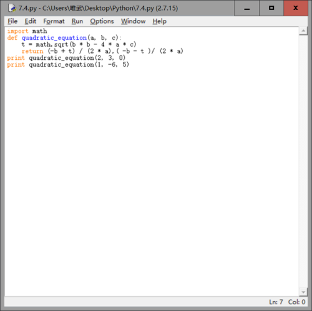
Task: Click the line 'print quadratic_equation(2, 3, 0)'
Action: click(x=66, y=58)
